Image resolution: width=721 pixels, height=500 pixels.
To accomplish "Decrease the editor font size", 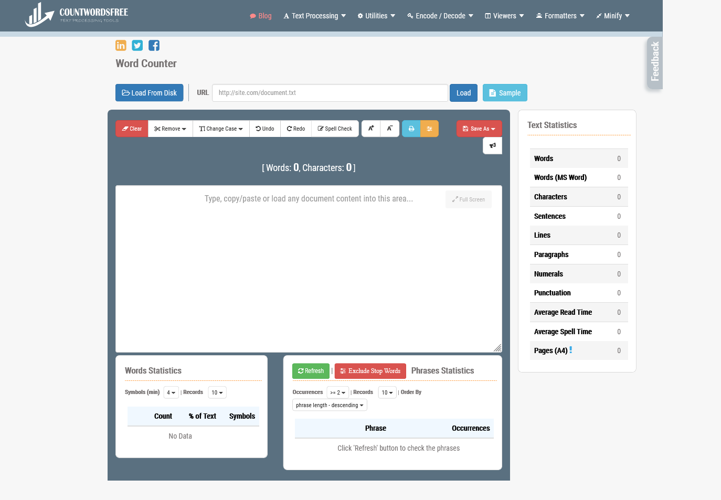I will [x=390, y=129].
